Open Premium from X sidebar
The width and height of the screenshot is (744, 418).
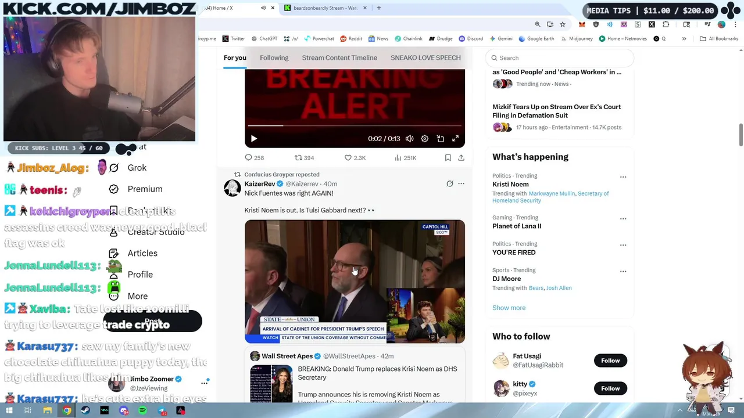(136, 189)
